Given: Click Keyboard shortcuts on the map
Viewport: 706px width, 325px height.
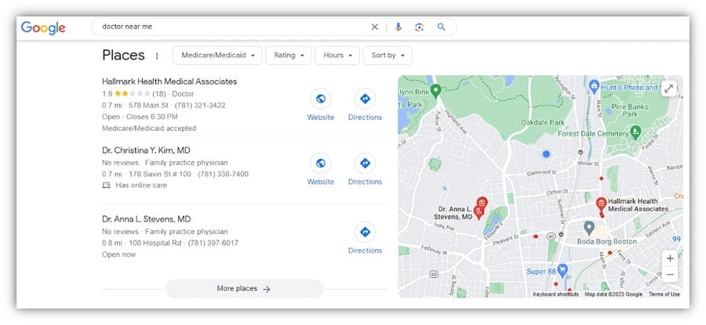Looking at the screenshot, I should tap(555, 294).
